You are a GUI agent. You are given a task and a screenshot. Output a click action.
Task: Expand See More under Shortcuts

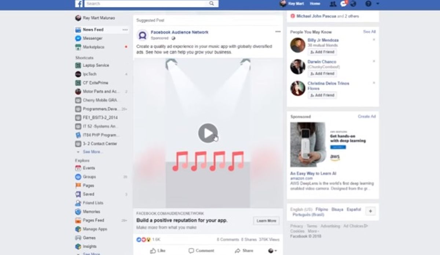click(93, 152)
